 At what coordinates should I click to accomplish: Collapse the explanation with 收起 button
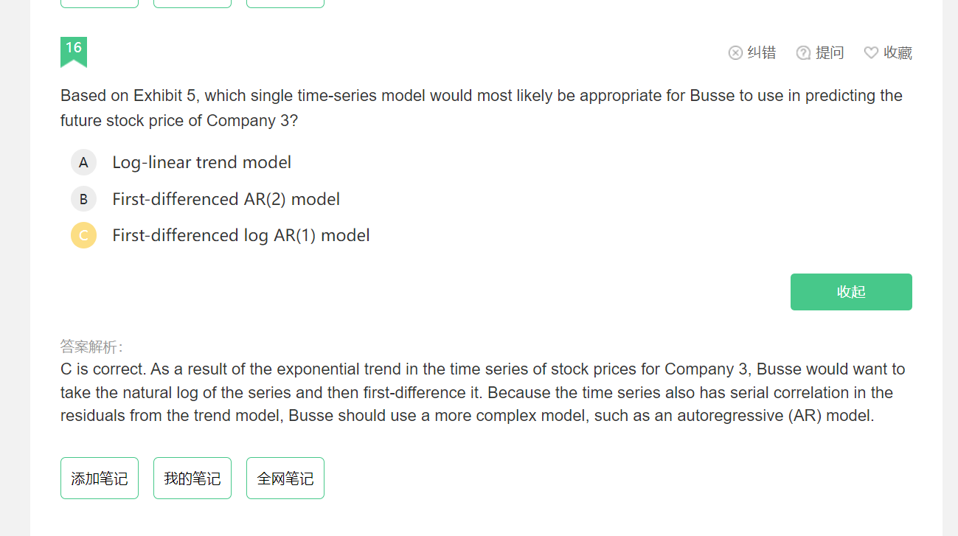[x=851, y=292]
